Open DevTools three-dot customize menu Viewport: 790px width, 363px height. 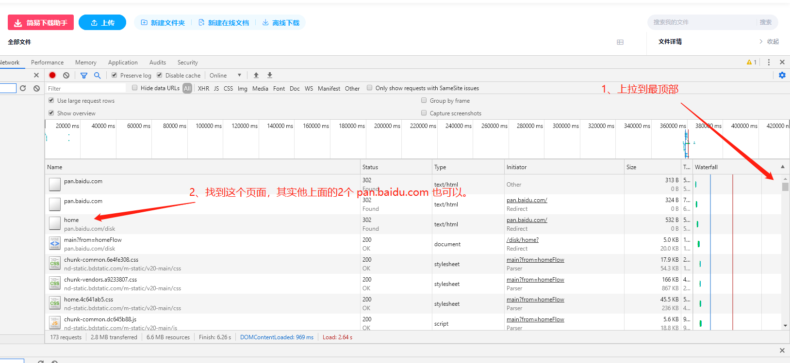[769, 62]
